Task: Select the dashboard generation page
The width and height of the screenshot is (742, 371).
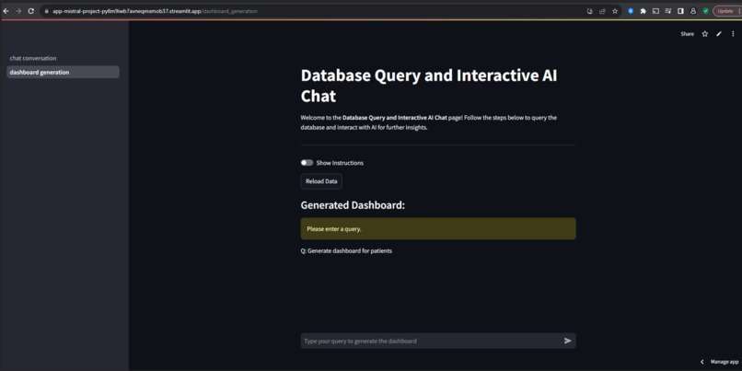Action: click(x=63, y=72)
